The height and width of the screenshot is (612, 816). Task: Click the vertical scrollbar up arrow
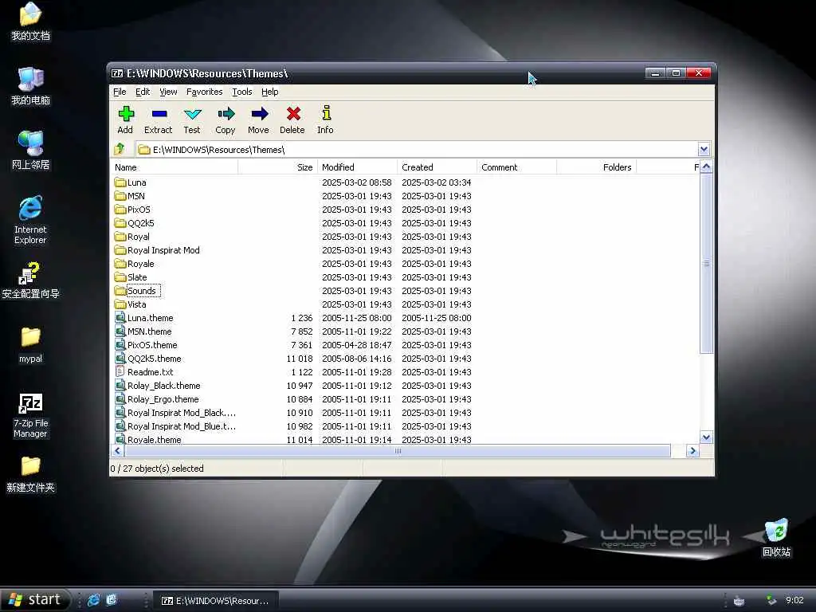706,167
